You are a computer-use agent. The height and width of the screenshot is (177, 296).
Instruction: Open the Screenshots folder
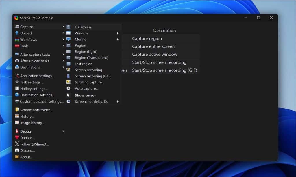[x=36, y=110]
